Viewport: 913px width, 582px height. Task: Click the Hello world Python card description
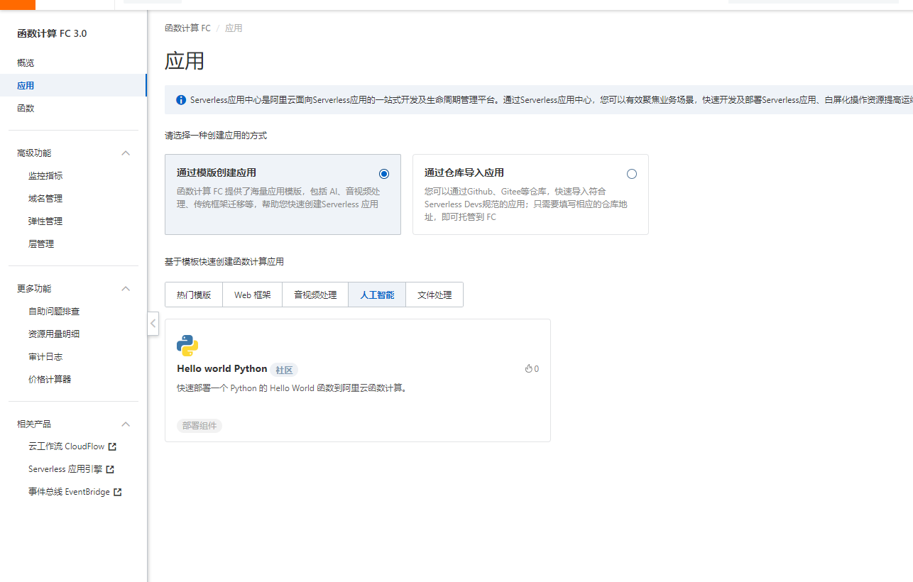(293, 388)
